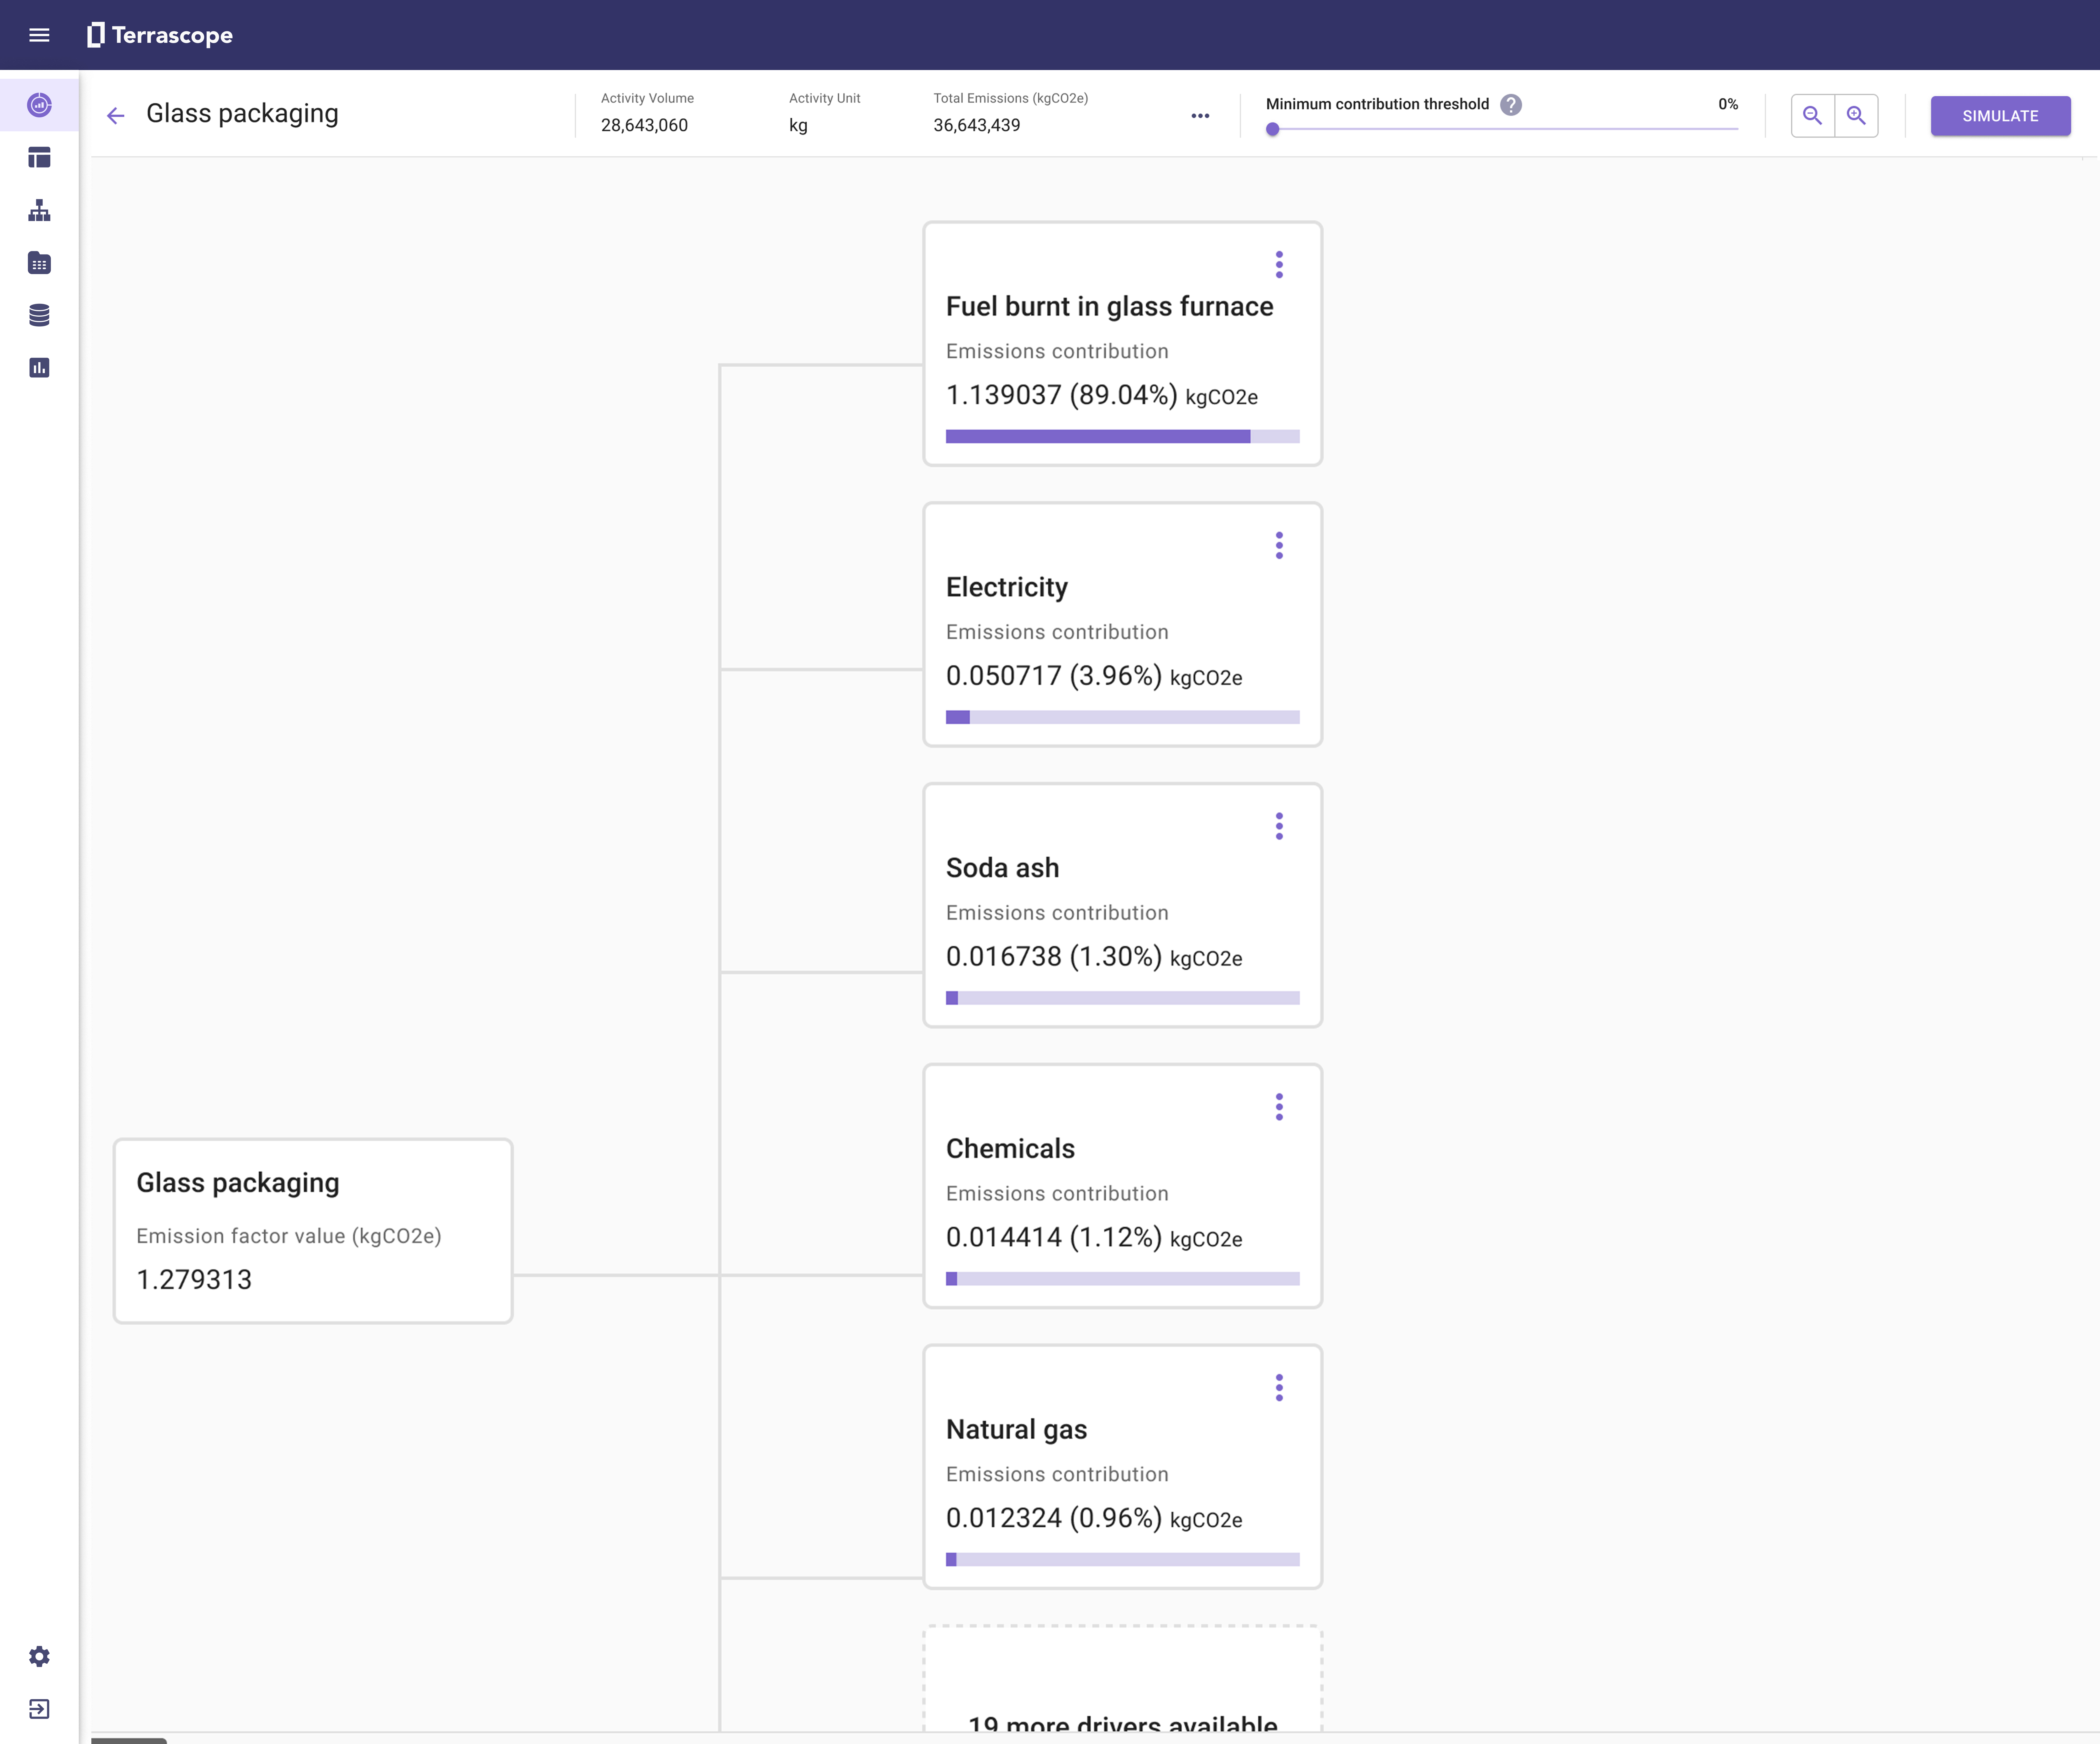Go back using the arrow beside Glass packaging
This screenshot has width=2100, height=1744.
[116, 116]
